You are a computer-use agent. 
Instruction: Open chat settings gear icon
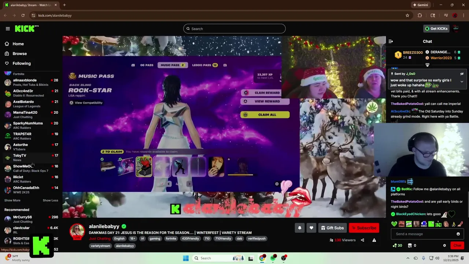444,245
